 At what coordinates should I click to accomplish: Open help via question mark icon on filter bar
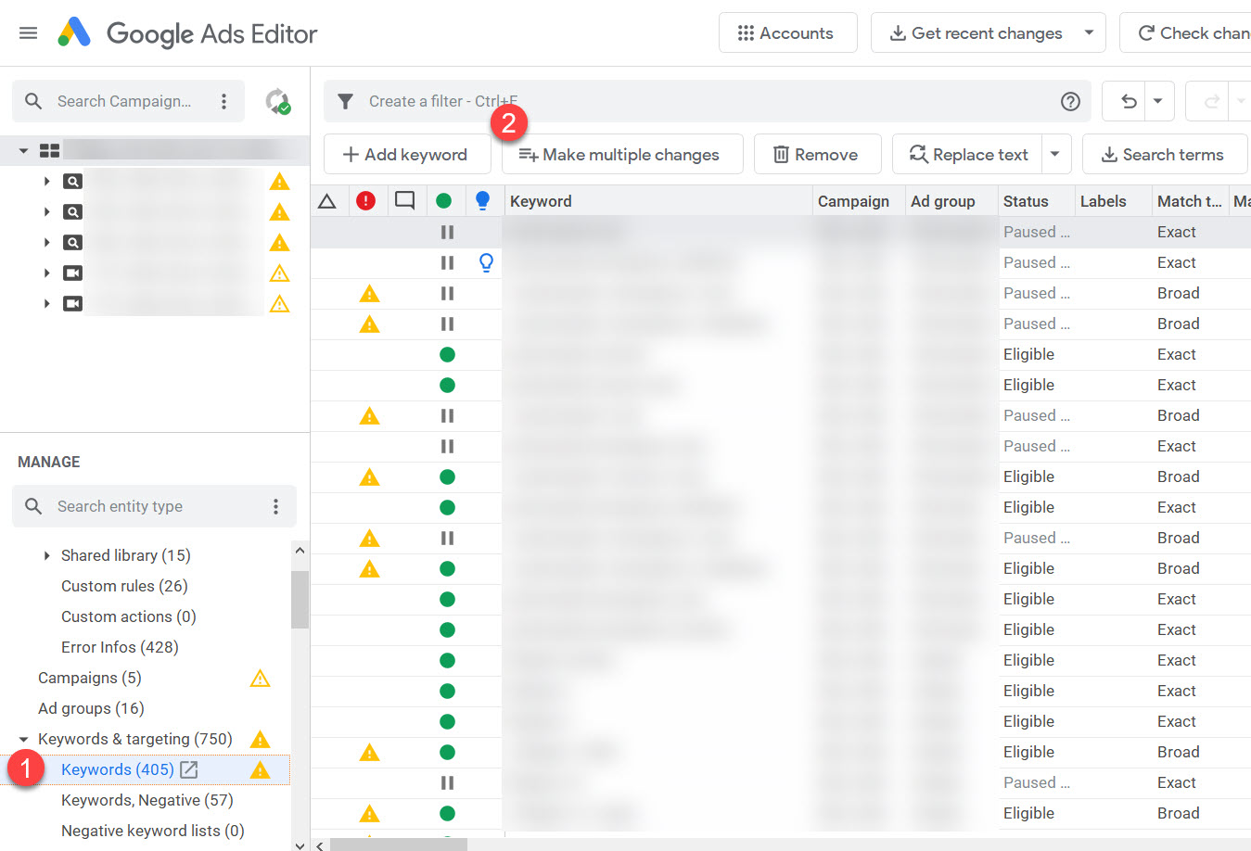pyautogui.click(x=1070, y=101)
